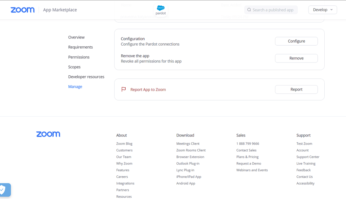Go to the Overview section
Viewport: 346px width, 199px height.
pos(76,37)
